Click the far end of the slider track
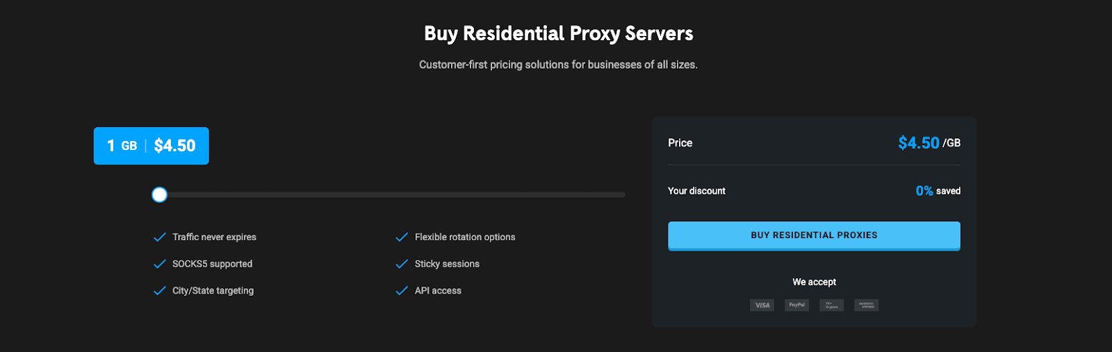 [623, 194]
